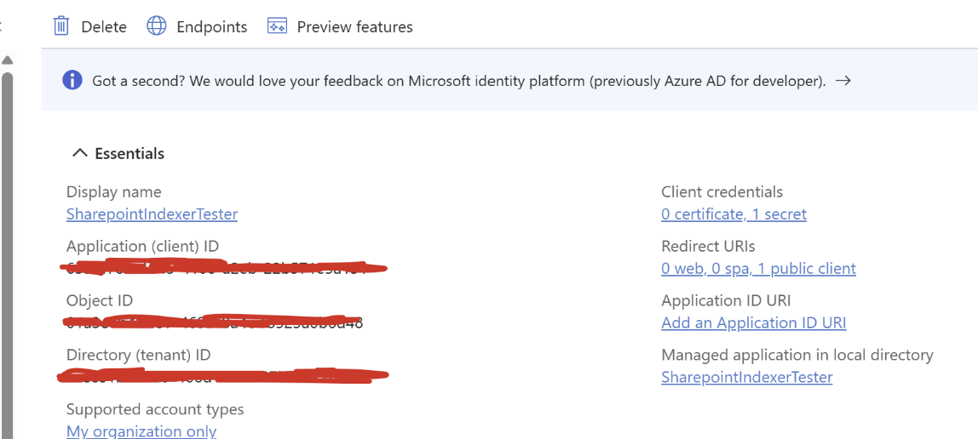Screen dimensions: 978x439
Task: Open the Redirect URIs public client link
Action: (x=758, y=268)
